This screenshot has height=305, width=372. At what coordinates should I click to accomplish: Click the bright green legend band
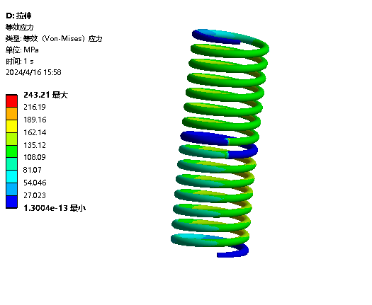click(x=11, y=151)
